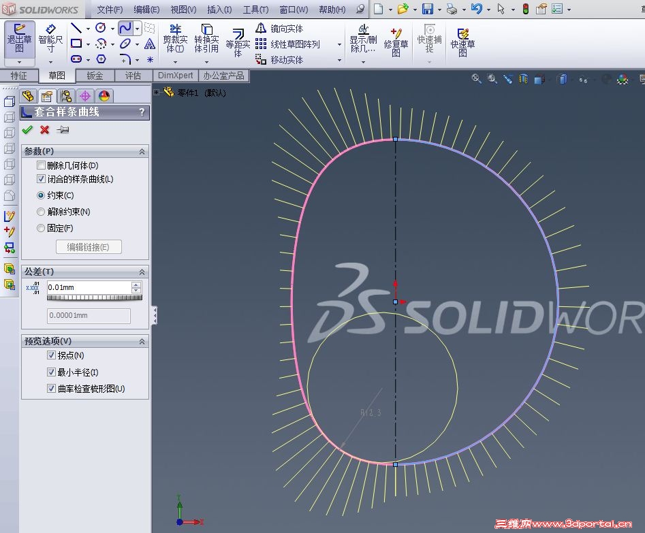The height and width of the screenshot is (533, 645).
Task: Collapse the Tolerance (公差) section
Action: (x=142, y=272)
